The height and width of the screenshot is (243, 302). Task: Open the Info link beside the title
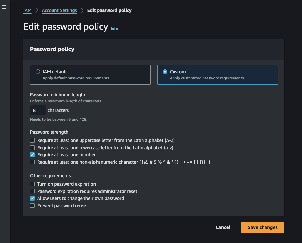[x=114, y=28]
